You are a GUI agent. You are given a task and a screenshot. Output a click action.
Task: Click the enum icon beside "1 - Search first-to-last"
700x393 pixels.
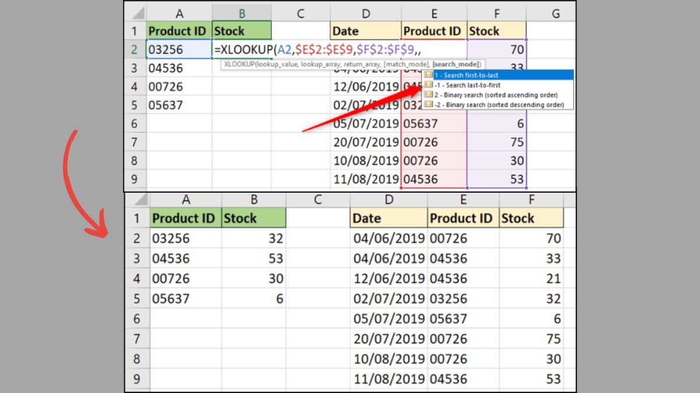(429, 74)
